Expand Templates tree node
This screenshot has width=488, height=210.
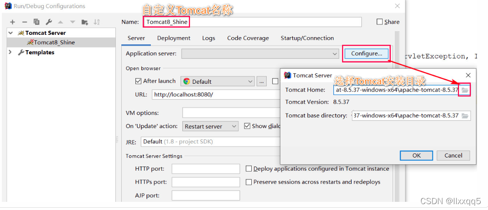10,52
